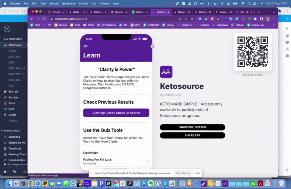The image size is (291, 189).
Task: Open the Chrome extensions puzzle icon
Action: click(x=255, y=19)
